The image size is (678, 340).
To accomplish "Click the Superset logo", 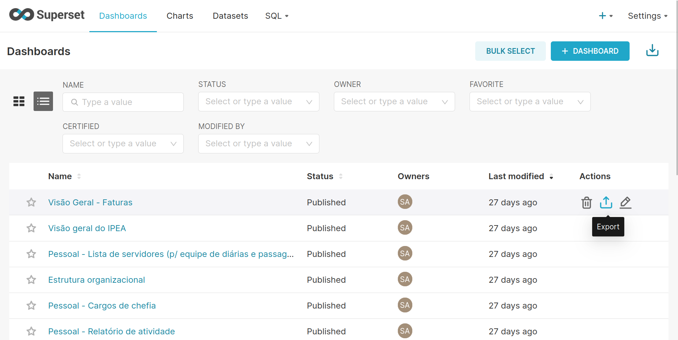I will [x=47, y=15].
